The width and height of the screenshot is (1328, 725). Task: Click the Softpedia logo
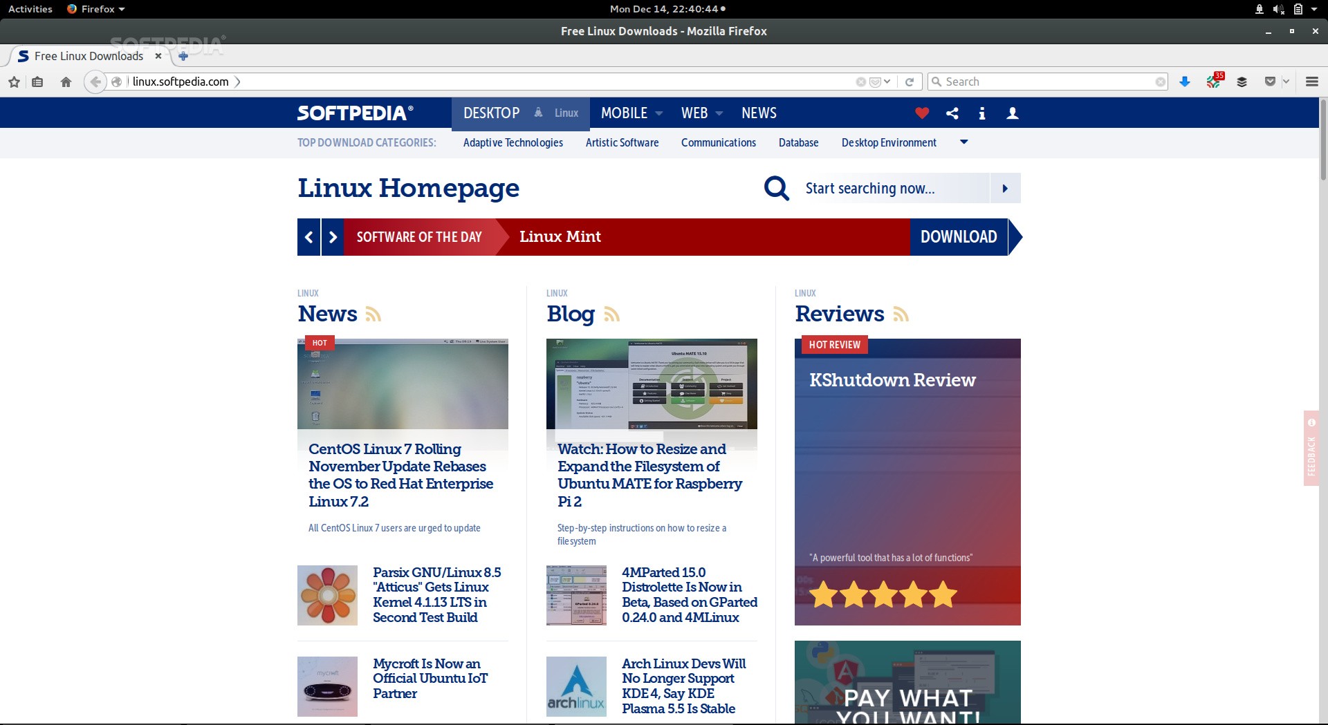point(355,113)
